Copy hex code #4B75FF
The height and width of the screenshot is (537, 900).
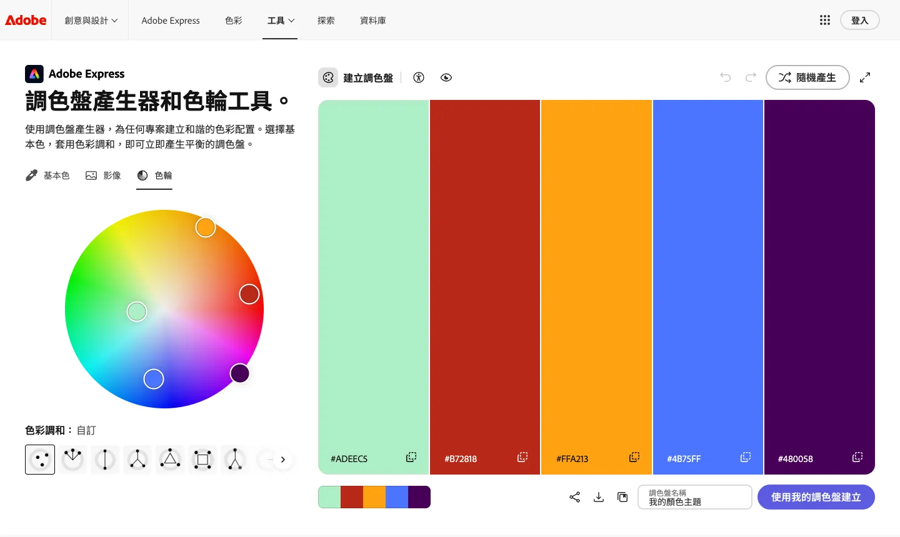point(746,457)
